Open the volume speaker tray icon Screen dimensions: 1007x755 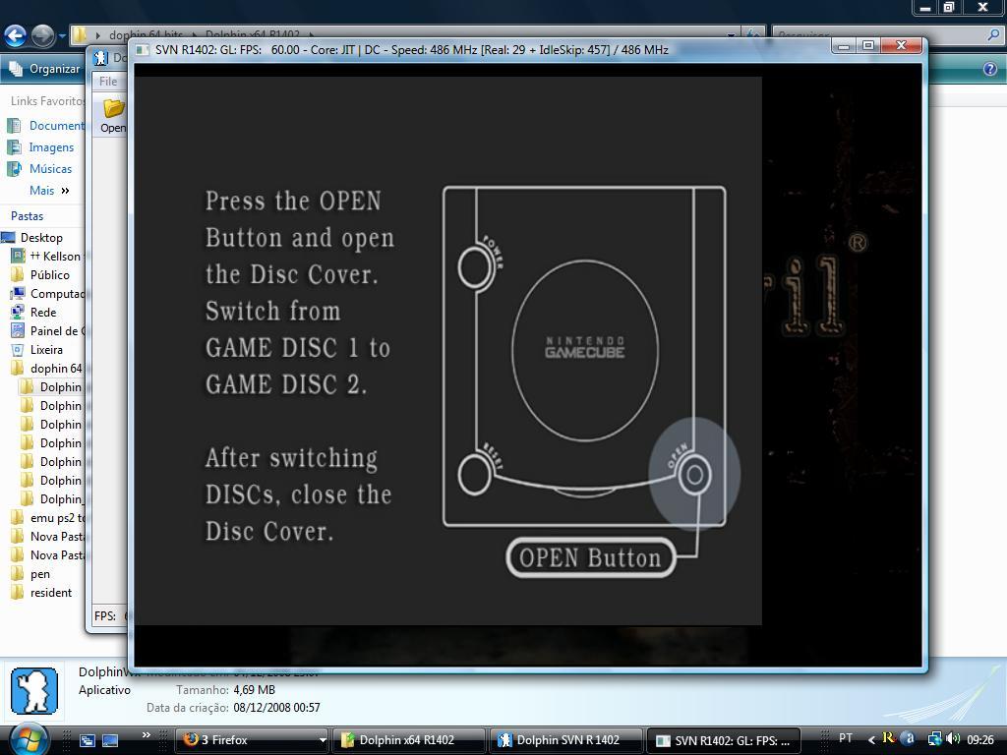[x=953, y=739]
